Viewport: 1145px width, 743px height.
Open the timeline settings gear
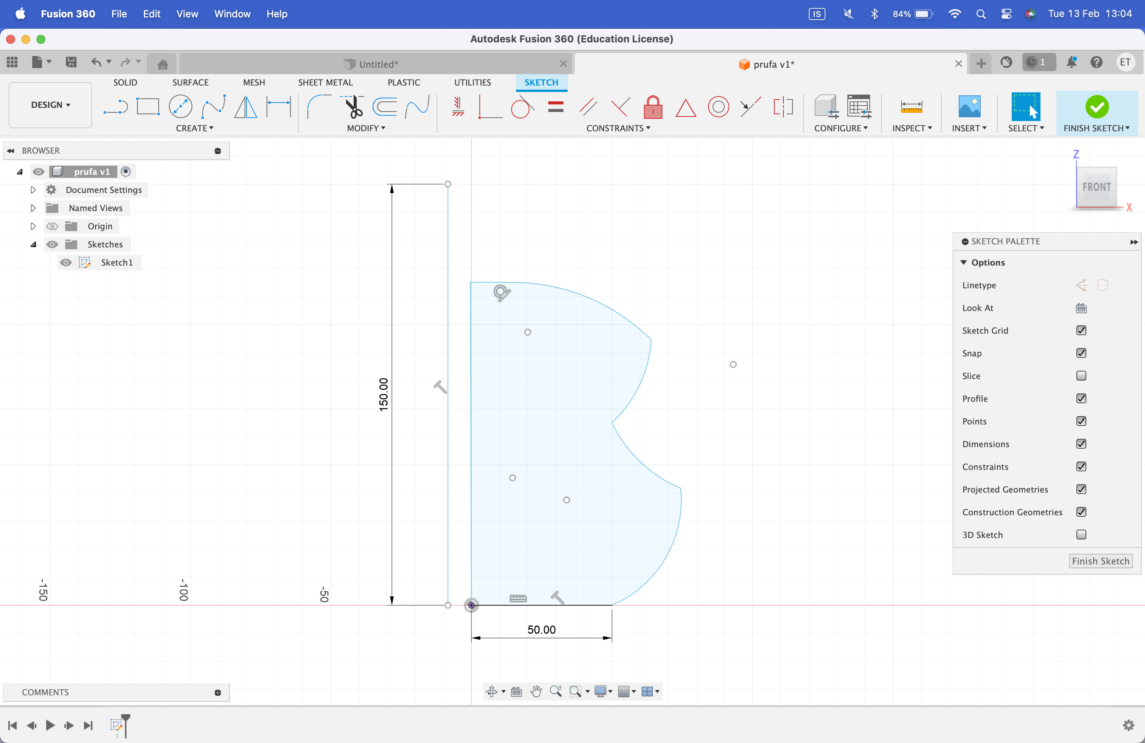(x=1128, y=725)
